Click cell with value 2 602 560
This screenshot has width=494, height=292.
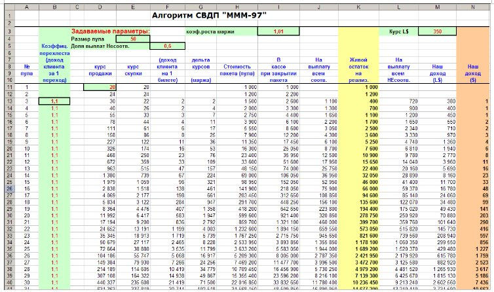(437, 283)
